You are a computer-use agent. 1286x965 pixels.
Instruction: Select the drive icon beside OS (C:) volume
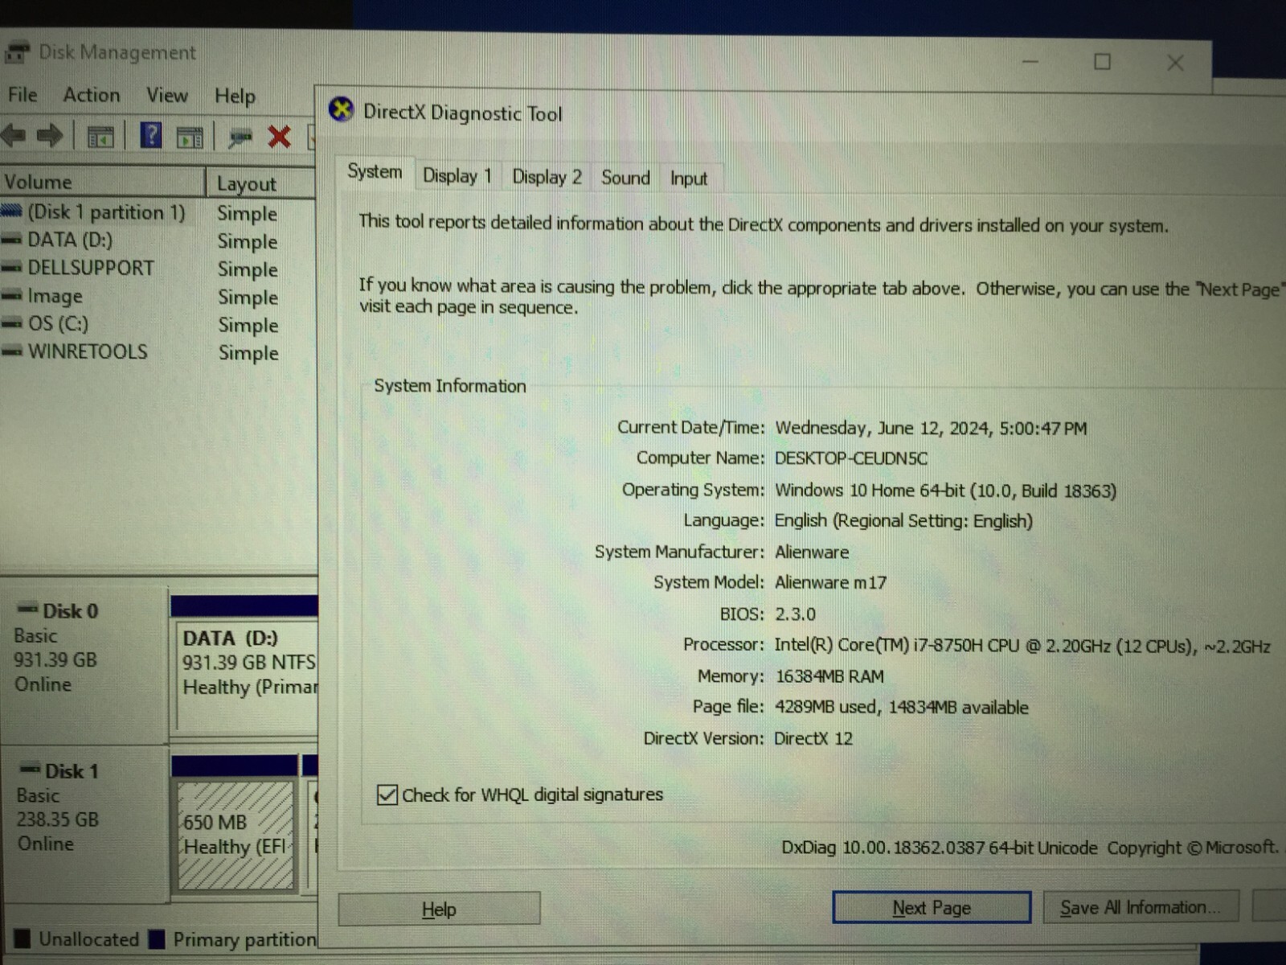[x=12, y=324]
